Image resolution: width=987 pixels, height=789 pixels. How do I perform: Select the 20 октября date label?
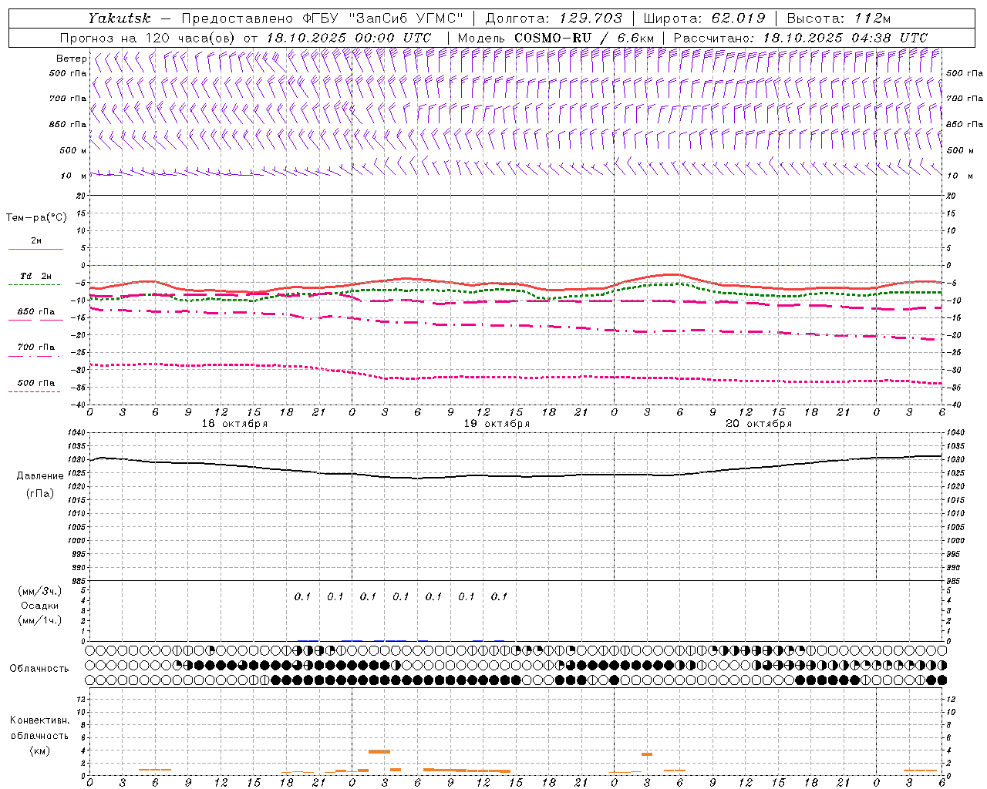tap(759, 424)
